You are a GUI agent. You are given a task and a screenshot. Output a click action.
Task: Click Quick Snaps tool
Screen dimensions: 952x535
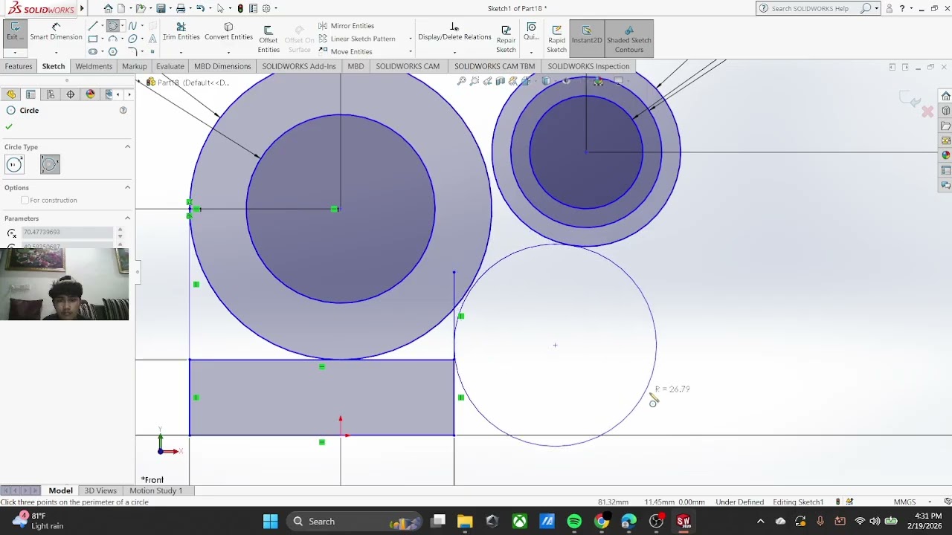coord(531,33)
